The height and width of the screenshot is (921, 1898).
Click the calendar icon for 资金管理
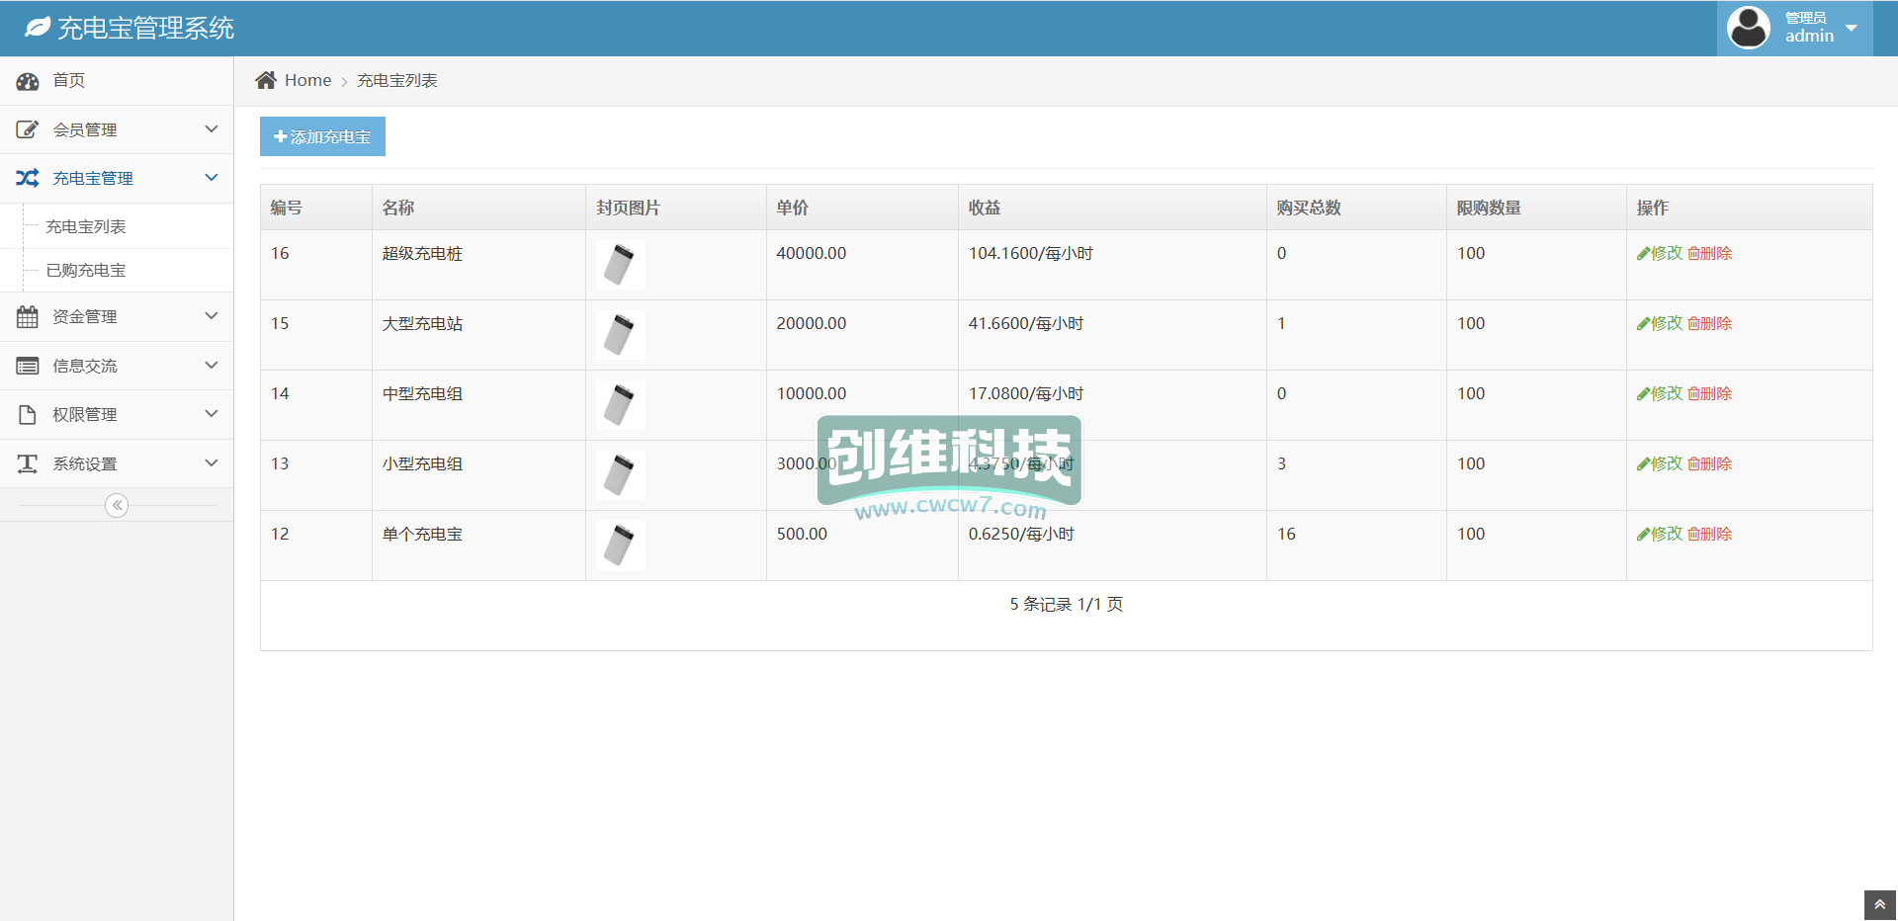[28, 317]
